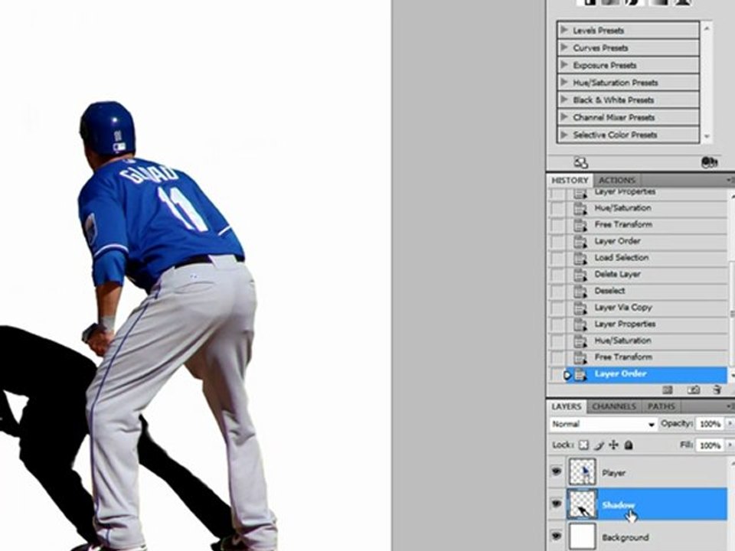Switch to the Paths tab

pos(661,406)
